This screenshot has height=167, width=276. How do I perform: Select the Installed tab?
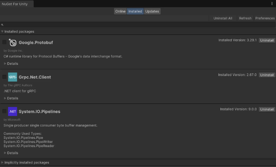tap(135, 11)
